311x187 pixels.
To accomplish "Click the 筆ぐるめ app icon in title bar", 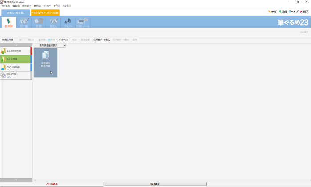I will pyautogui.click(x=2, y=2).
